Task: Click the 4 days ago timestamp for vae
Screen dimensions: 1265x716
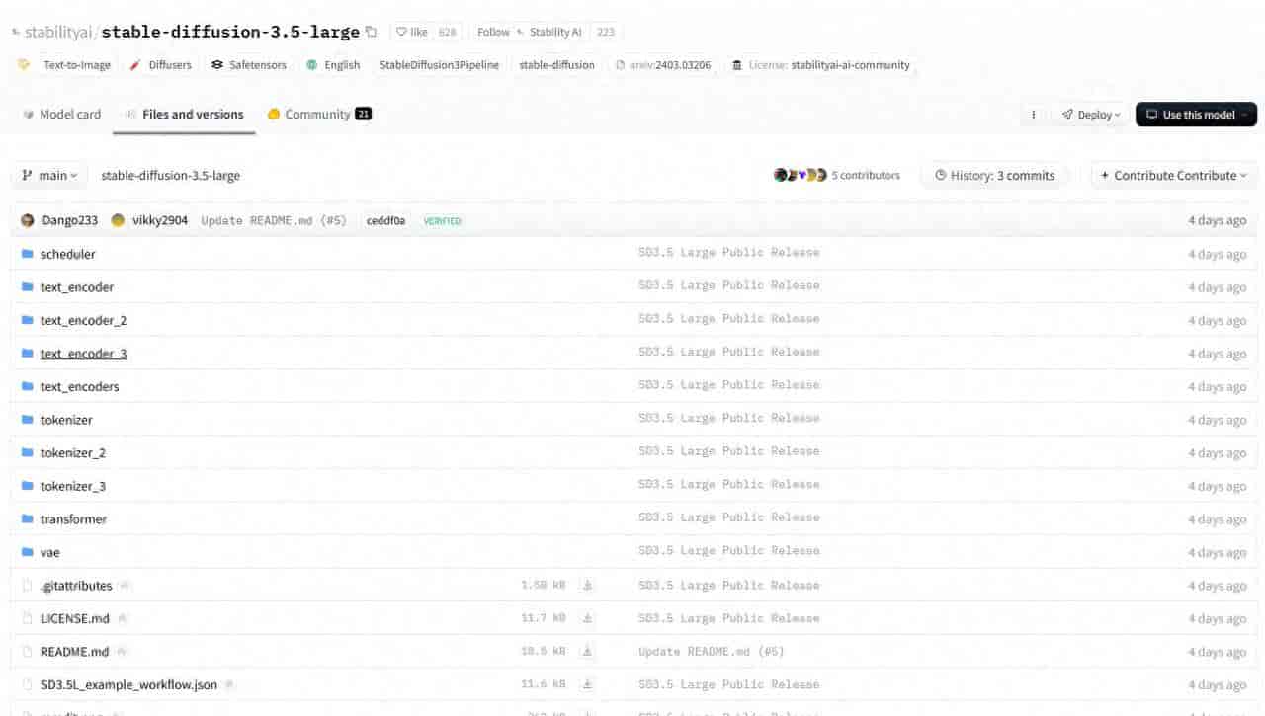Action: (x=1217, y=553)
